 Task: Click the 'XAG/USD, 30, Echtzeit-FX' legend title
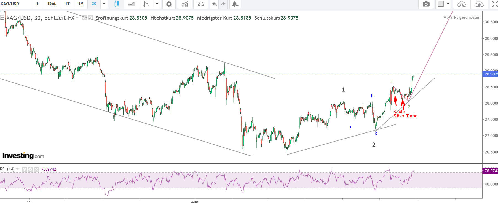[40, 18]
